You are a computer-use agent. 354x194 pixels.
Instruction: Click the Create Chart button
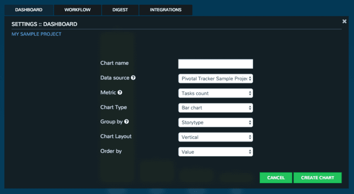pyautogui.click(x=318, y=178)
